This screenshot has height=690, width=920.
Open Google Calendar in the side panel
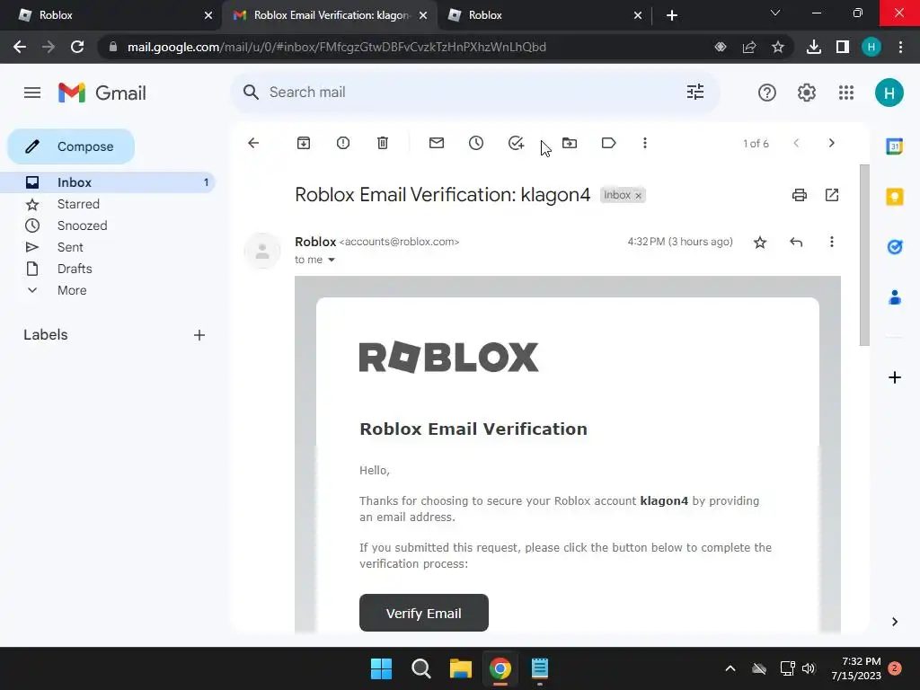coord(894,146)
